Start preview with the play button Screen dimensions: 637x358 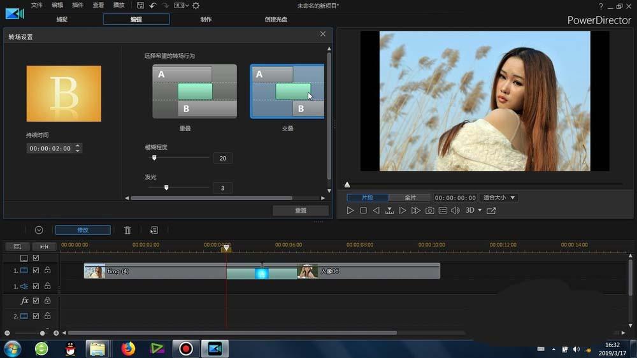(350, 211)
